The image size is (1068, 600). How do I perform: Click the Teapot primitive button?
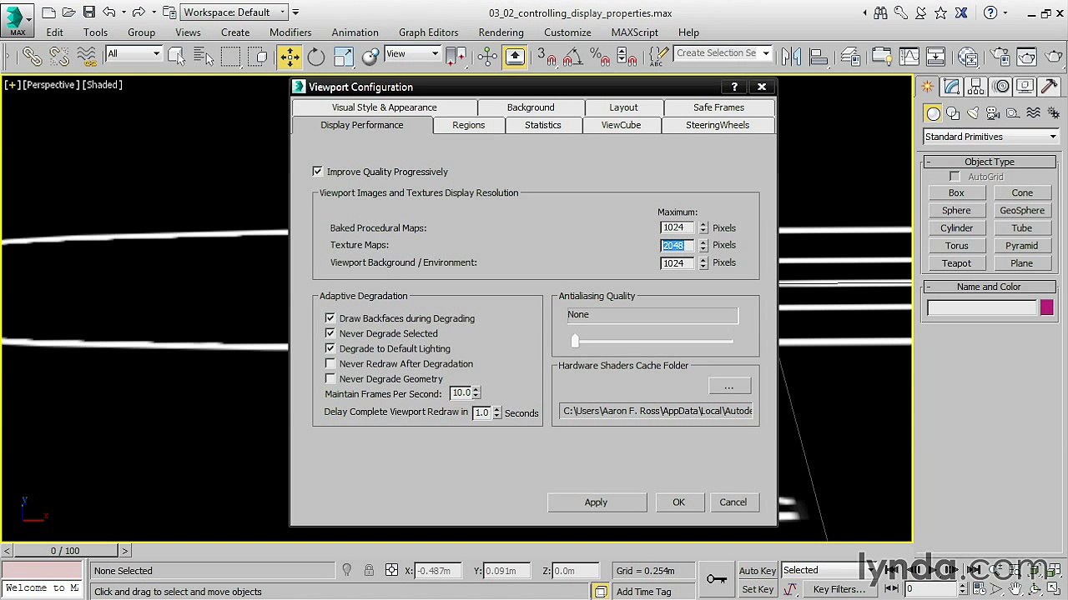click(x=956, y=263)
